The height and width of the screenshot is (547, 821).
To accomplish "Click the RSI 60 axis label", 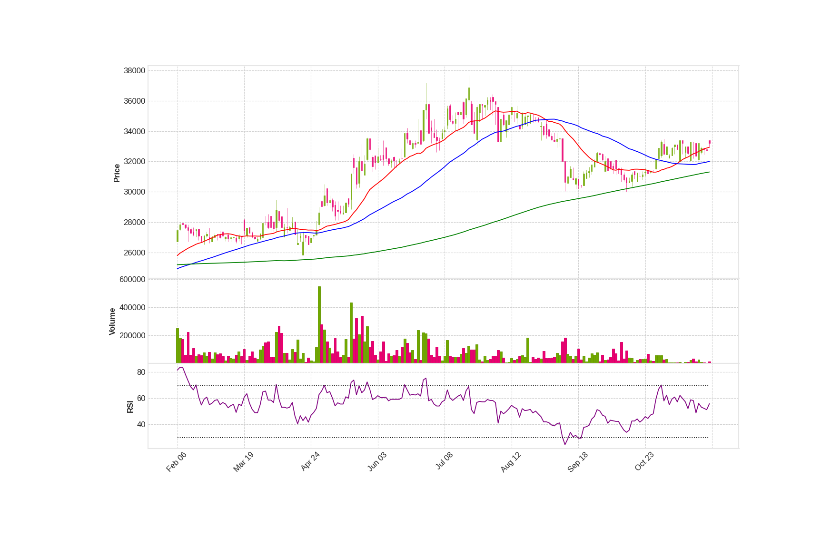I will pos(141,399).
